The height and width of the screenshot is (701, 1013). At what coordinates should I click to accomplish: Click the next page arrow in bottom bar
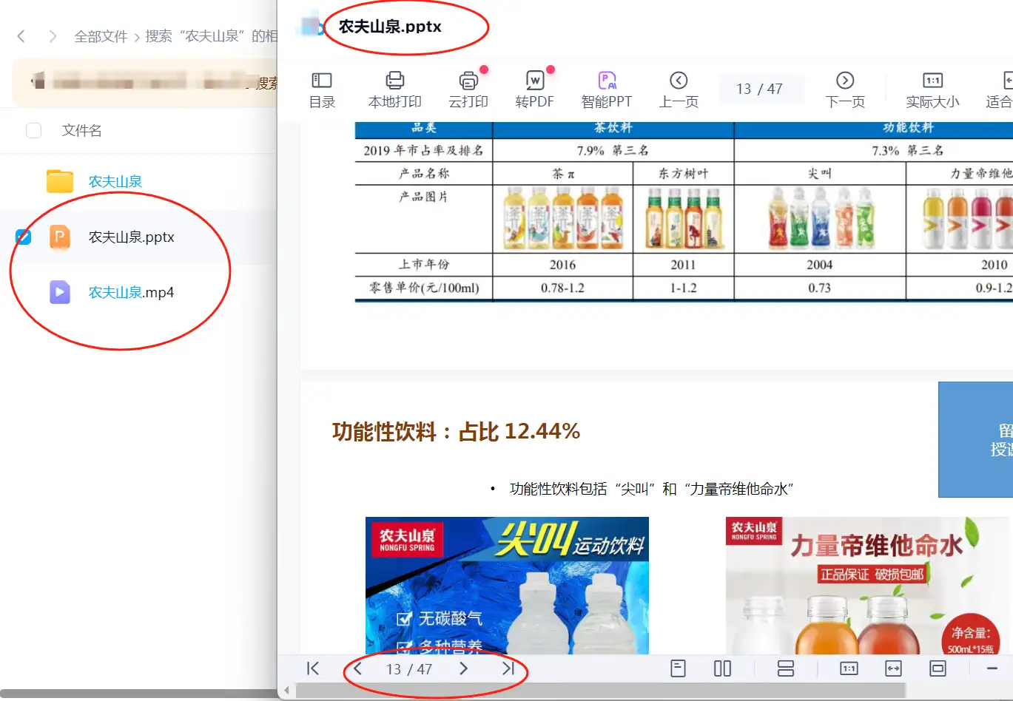pyautogui.click(x=463, y=668)
